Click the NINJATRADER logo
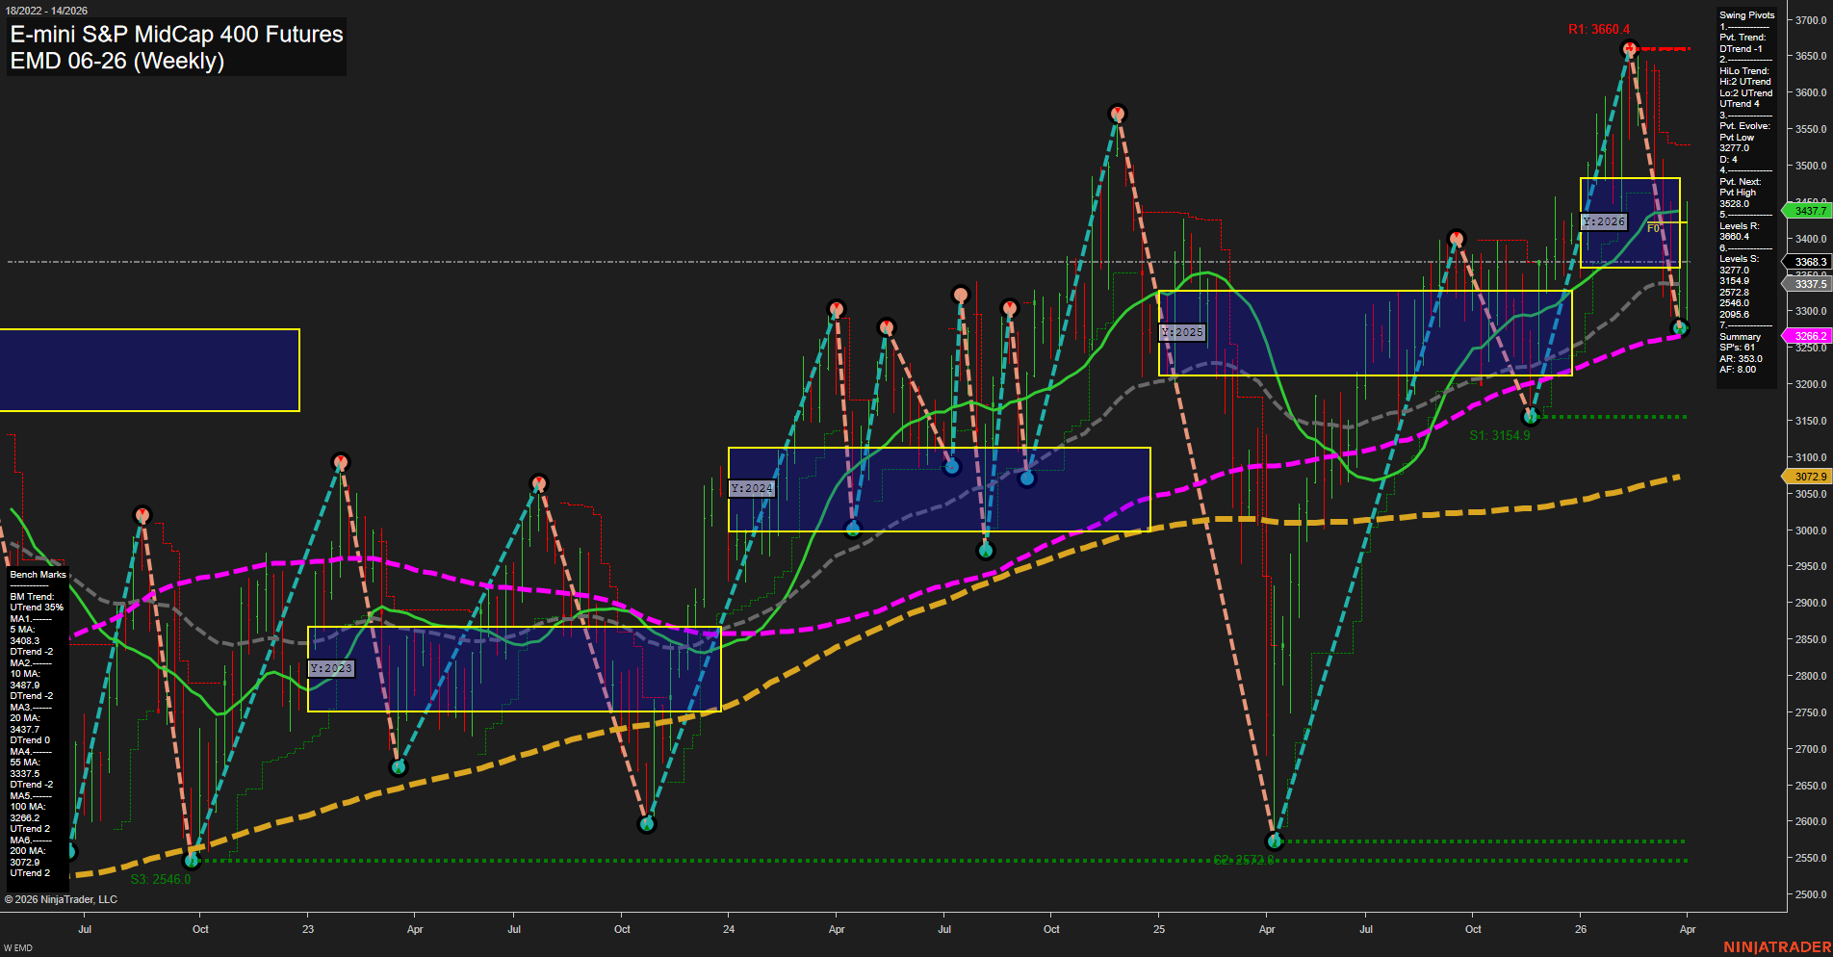1833x957 pixels. click(1776, 948)
